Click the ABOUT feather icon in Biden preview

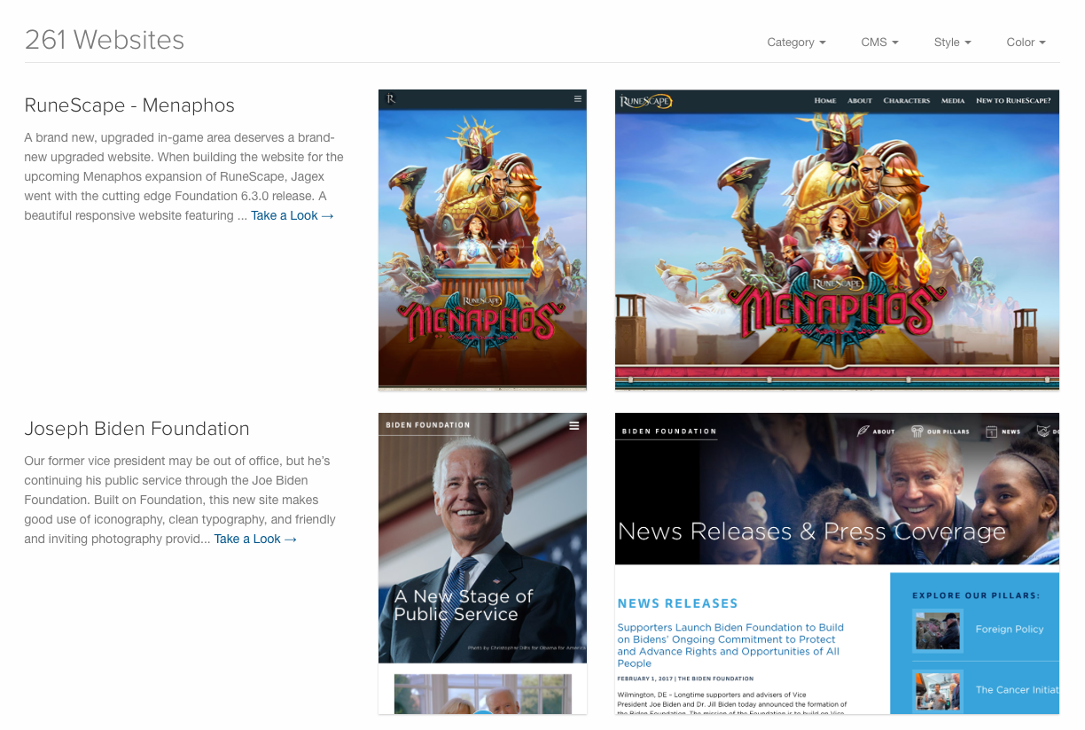[863, 431]
